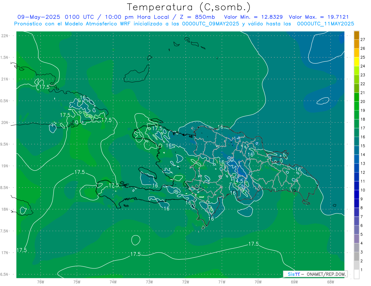The height and width of the screenshot is (286, 371).
Task: Click the "Sisπ – ONAMET/REP.DOM." credit box
Action: click(315, 274)
